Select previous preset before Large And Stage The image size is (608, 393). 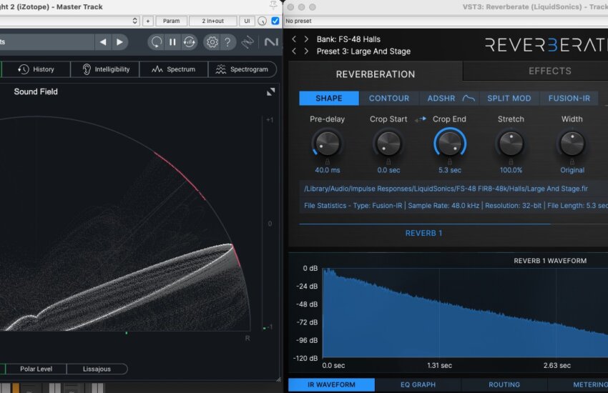pyautogui.click(x=294, y=51)
